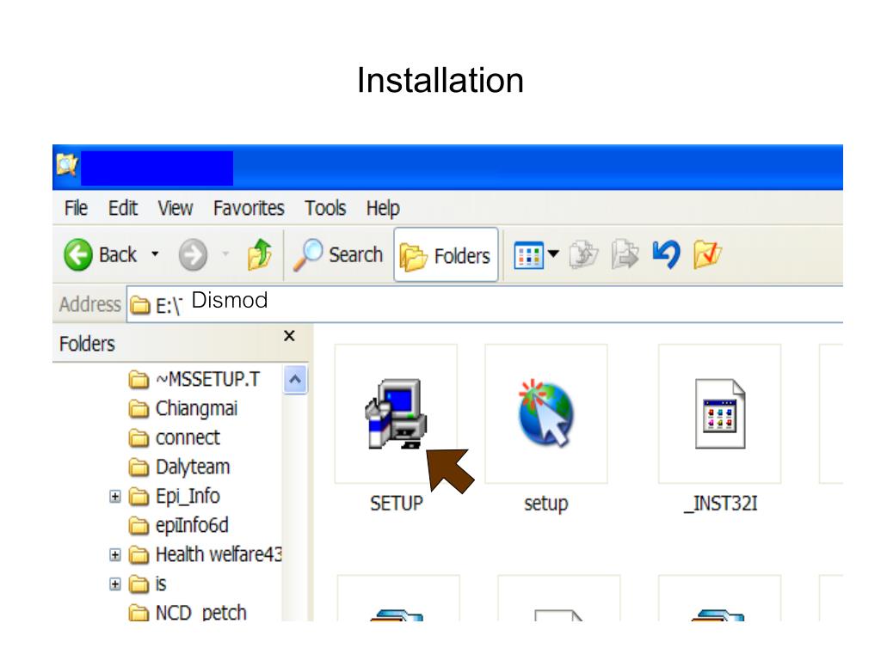Open the Views dropdown arrow
Screen dimensions: 881x660
(x=553, y=254)
